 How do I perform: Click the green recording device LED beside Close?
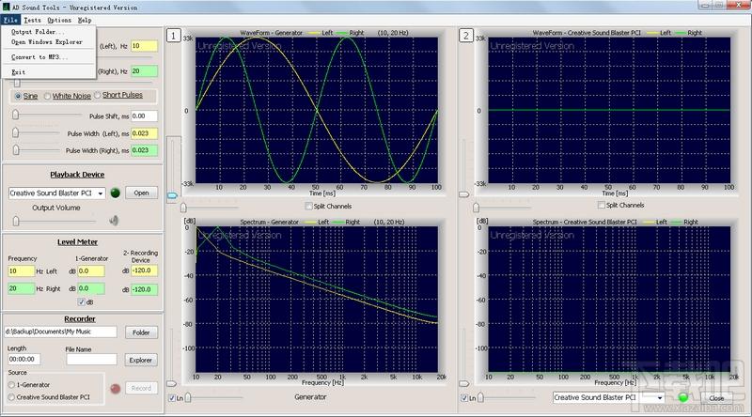pyautogui.click(x=683, y=397)
